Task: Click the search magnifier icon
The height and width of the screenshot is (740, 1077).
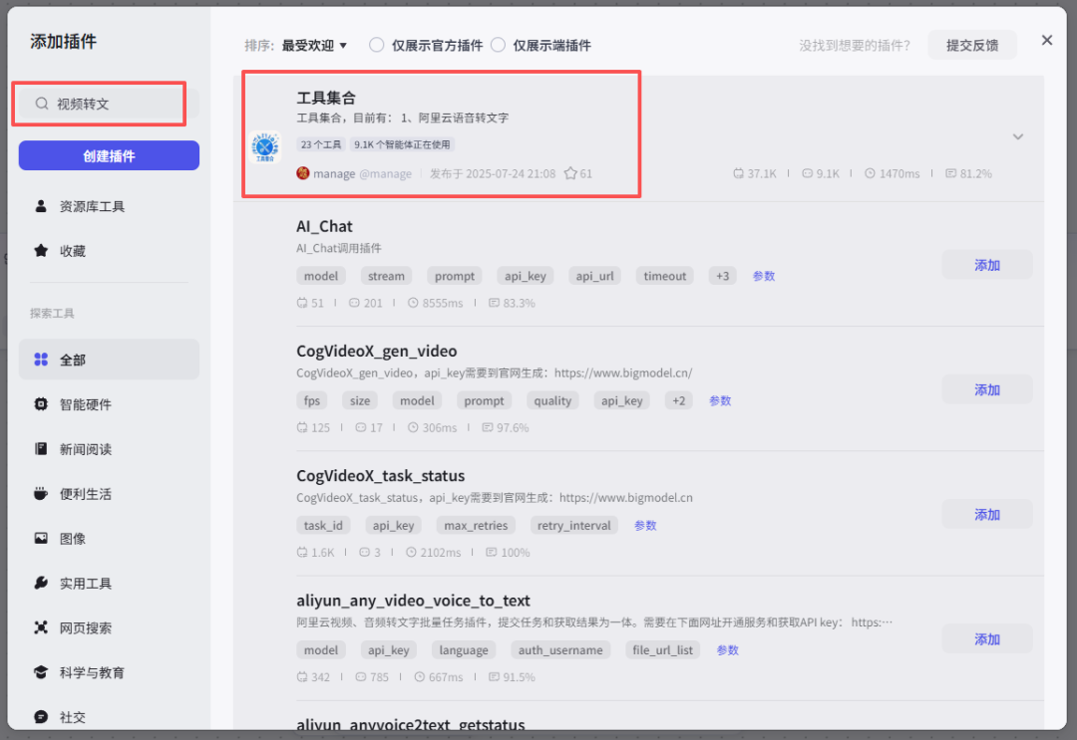Action: tap(42, 104)
